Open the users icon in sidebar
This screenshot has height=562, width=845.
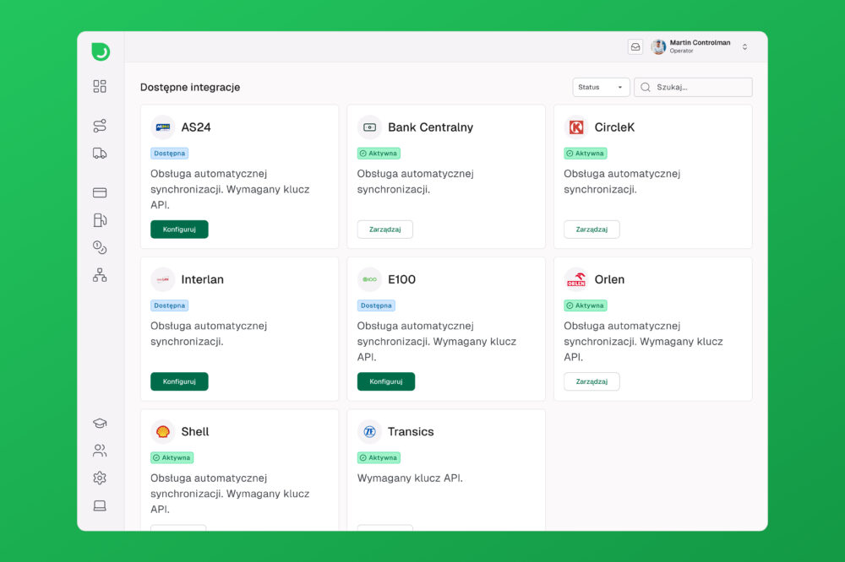coord(100,451)
